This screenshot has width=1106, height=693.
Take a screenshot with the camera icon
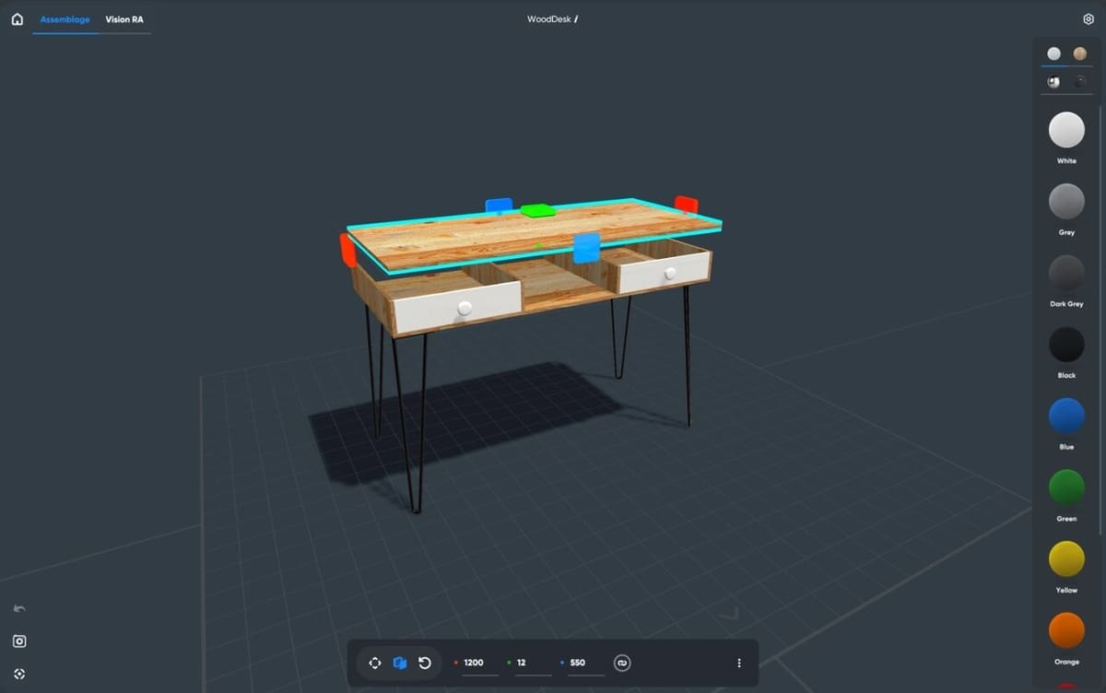click(x=19, y=641)
